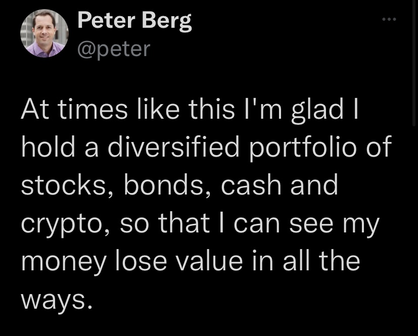Image resolution: width=418 pixels, height=336 pixels.
Task: Click the @peter handle
Action: click(114, 49)
